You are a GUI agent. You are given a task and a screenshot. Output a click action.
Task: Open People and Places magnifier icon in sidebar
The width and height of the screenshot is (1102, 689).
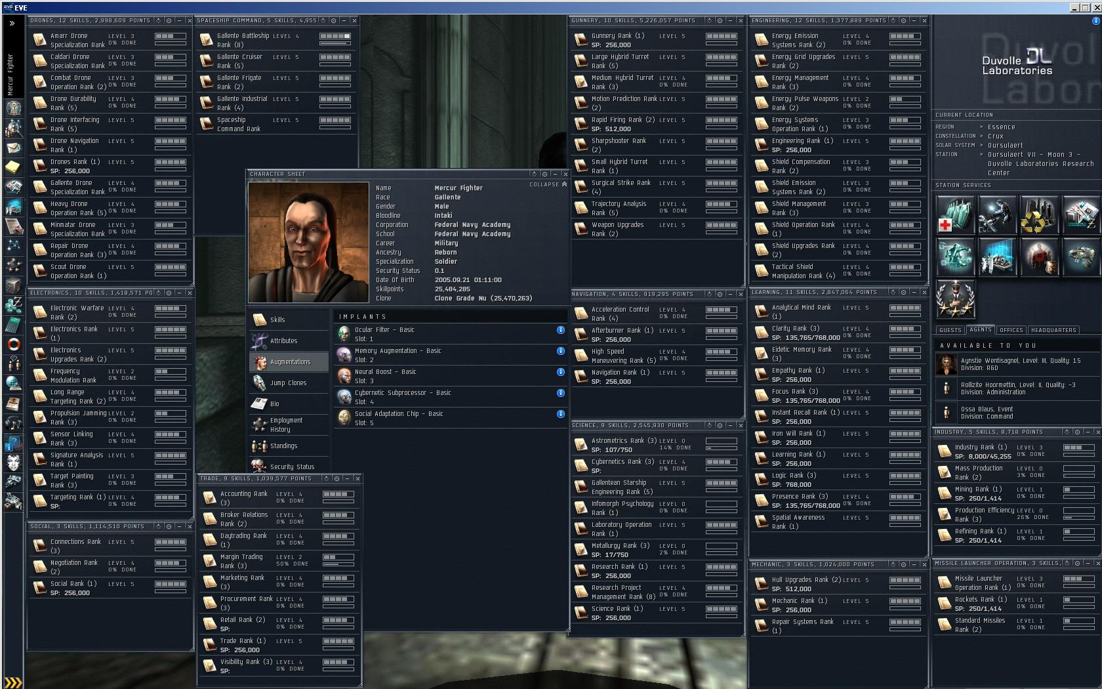click(13, 128)
